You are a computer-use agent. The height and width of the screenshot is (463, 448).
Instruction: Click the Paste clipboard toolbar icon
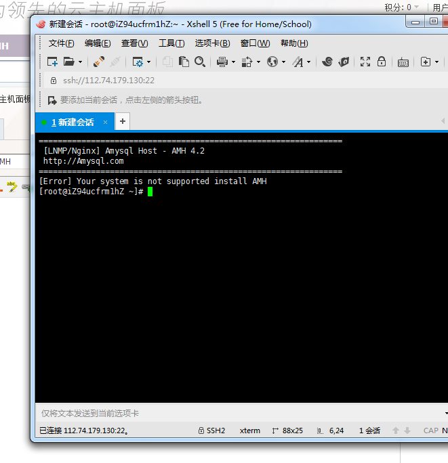point(184,62)
